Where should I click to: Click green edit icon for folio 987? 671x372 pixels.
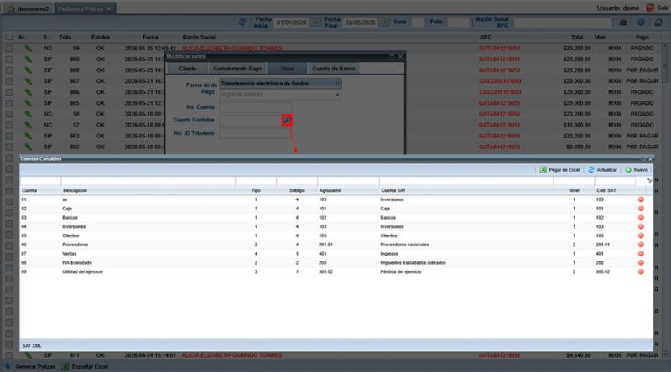pyautogui.click(x=28, y=81)
